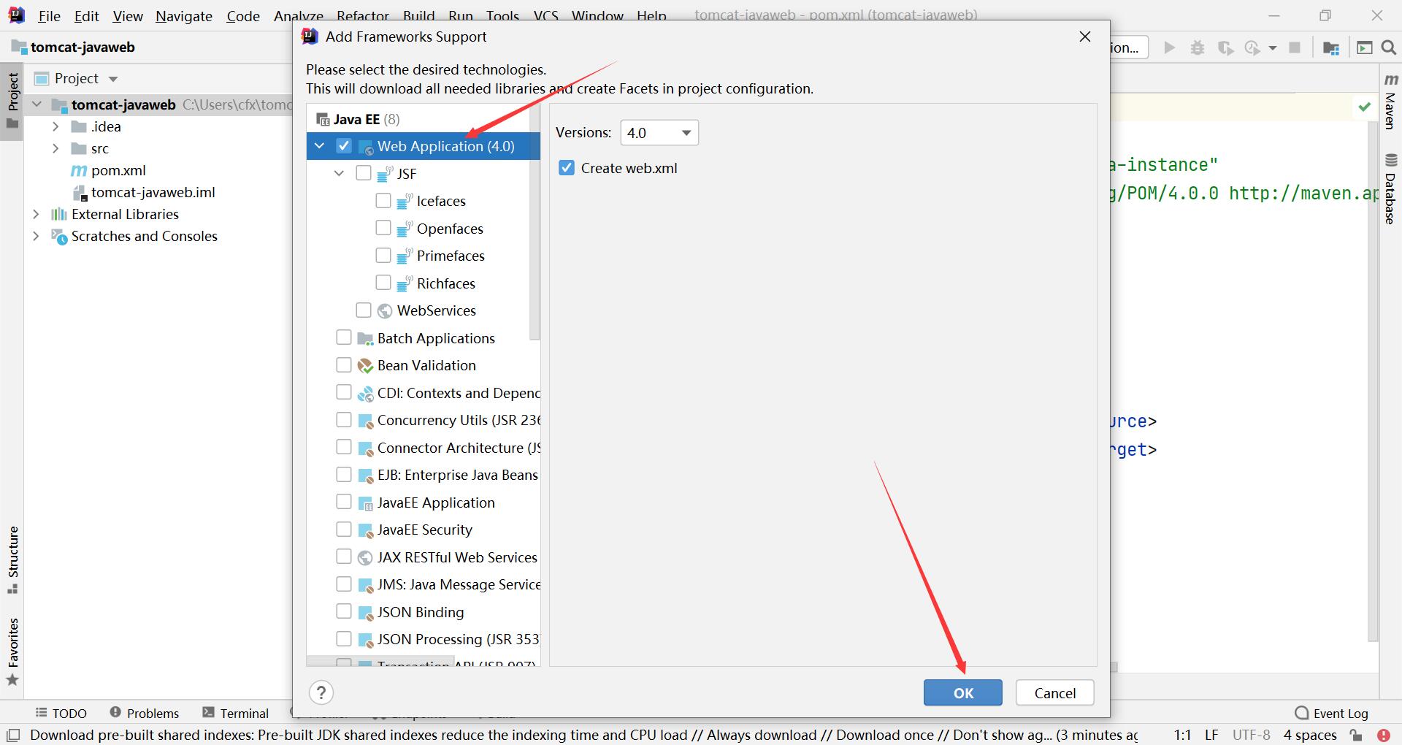Open the Versions 4.0 dropdown
The height and width of the screenshot is (745, 1402).
click(x=659, y=133)
